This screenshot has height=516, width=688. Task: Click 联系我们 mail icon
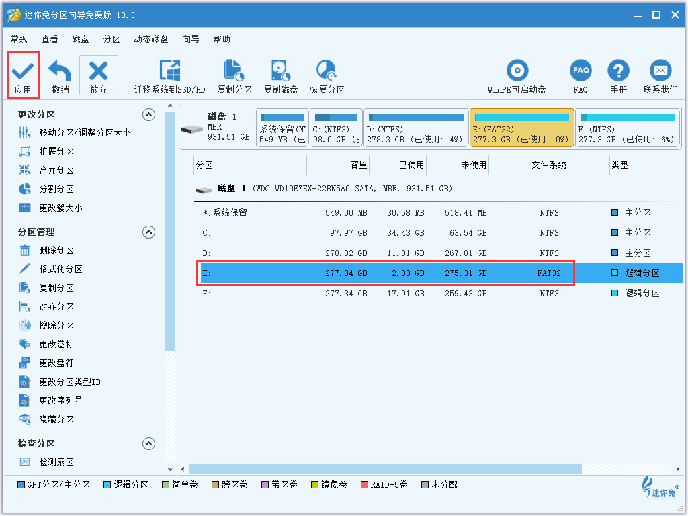[660, 70]
